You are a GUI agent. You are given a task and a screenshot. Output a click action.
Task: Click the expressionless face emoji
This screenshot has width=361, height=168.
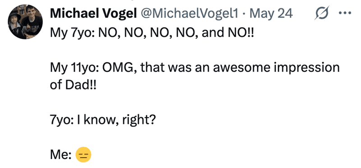(x=83, y=154)
